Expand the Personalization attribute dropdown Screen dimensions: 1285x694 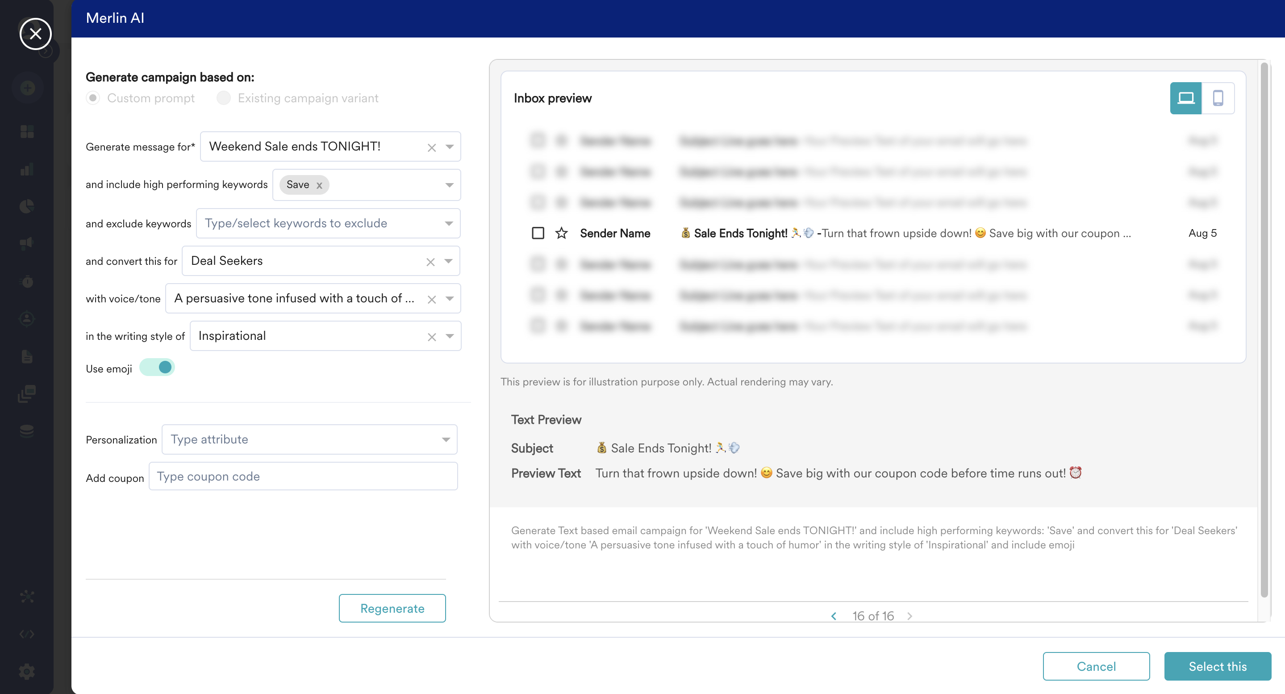[x=446, y=439]
